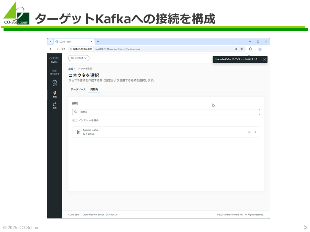Switch to the データソース tab
This screenshot has width=310, height=232.
click(x=78, y=89)
